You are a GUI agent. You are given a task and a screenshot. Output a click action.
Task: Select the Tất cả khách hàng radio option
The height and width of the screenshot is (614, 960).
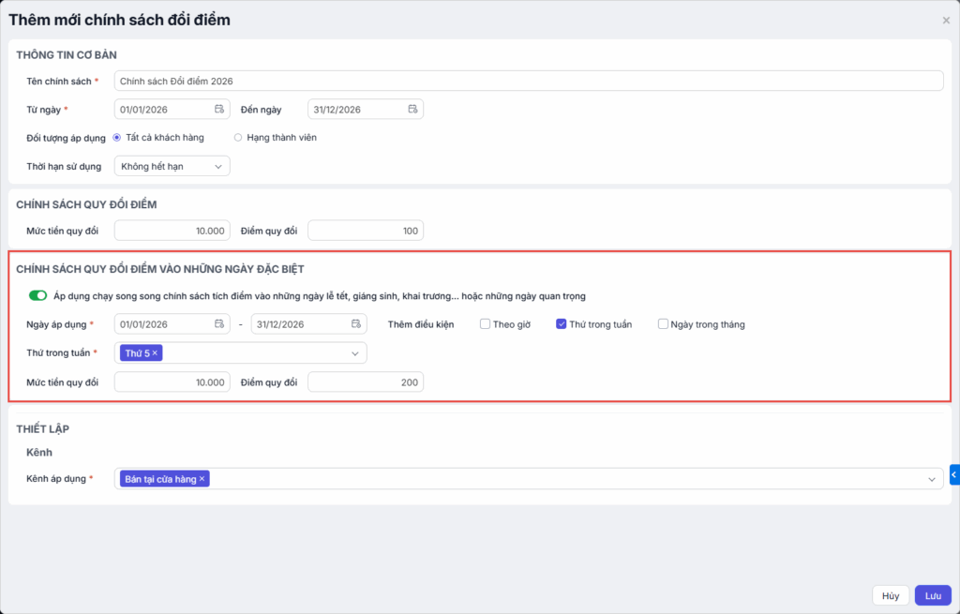117,138
